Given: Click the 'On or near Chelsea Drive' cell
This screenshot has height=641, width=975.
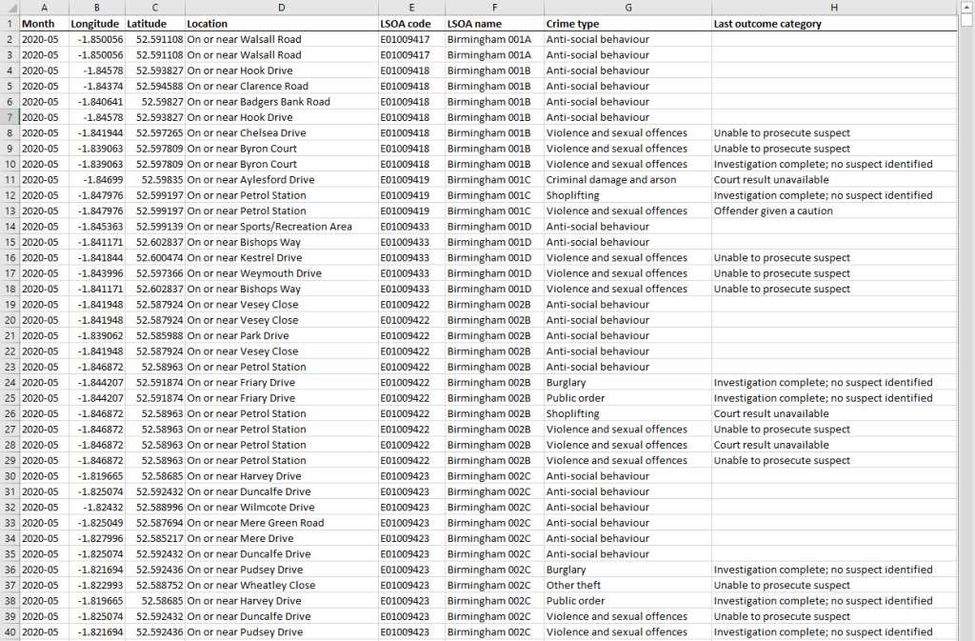Looking at the screenshot, I should [x=247, y=132].
